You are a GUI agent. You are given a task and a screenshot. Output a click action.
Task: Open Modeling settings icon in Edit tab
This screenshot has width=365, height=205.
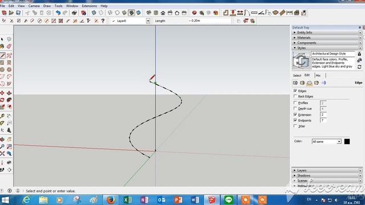[323, 83]
